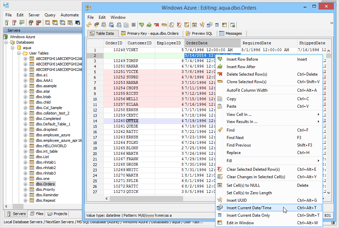Click the table with green circle icon
The height and width of the screenshot is (228, 339).
(x=22, y=22)
